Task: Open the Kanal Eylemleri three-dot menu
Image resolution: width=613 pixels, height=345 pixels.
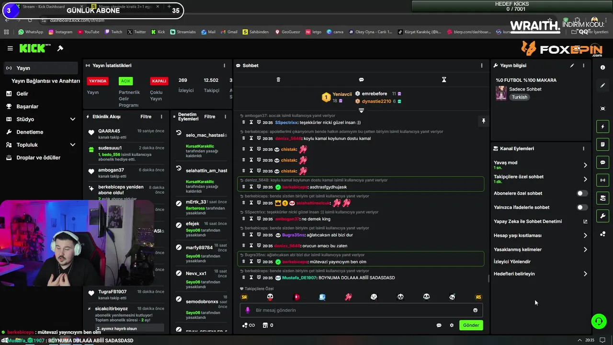Action: click(x=583, y=149)
